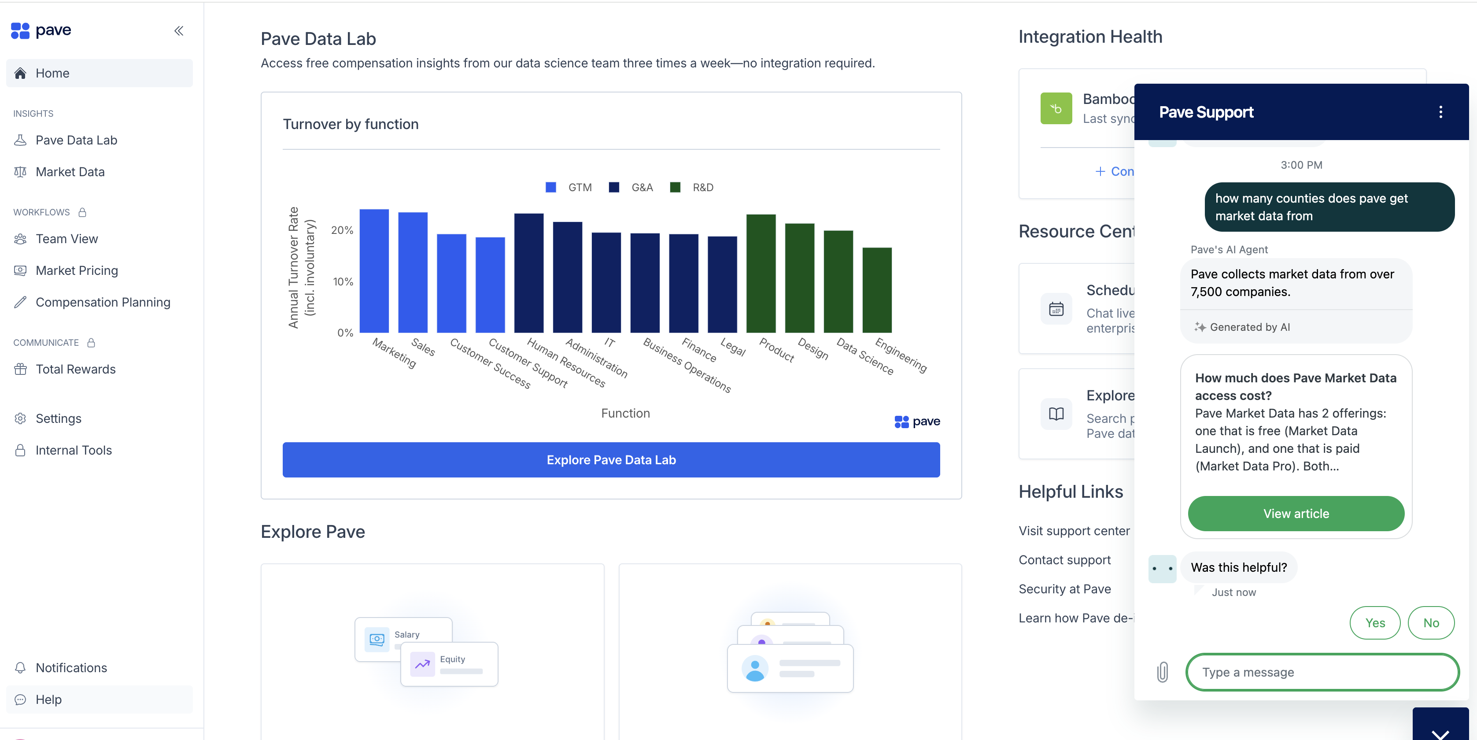1477x740 pixels.
Task: Open Pave Support three-dot options menu
Action: coord(1440,112)
